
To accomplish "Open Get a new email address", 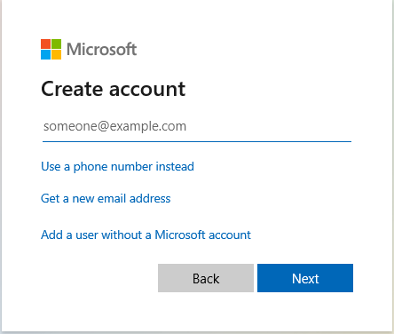I will [x=106, y=198].
